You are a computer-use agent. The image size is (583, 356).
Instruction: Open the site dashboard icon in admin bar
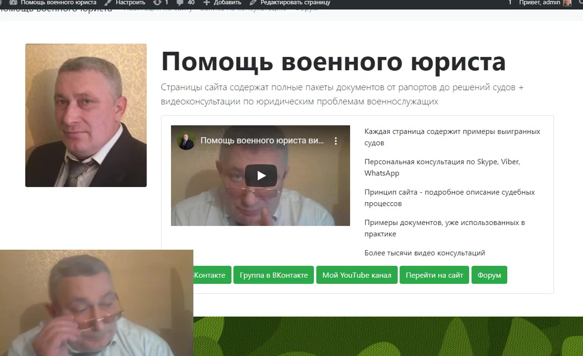13,2
